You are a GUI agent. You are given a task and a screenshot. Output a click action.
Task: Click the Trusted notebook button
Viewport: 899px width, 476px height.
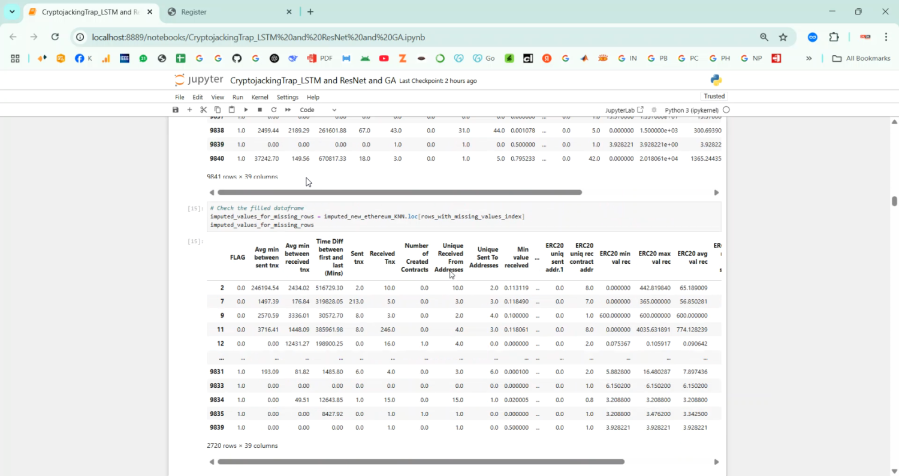[714, 97]
